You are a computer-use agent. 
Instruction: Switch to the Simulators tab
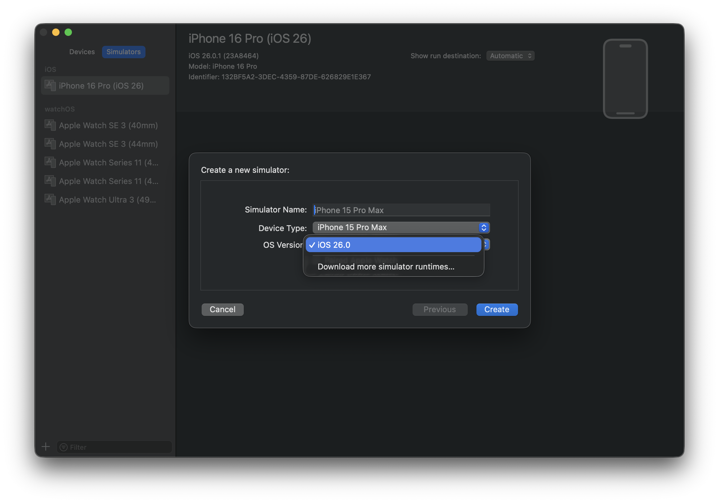tap(123, 52)
